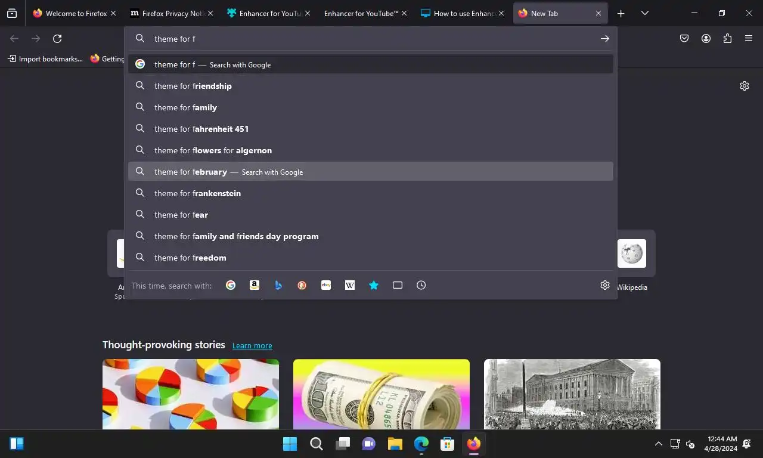Viewport: 763px width, 458px height.
Task: Expand list all tabs dropdown
Action: [644, 13]
